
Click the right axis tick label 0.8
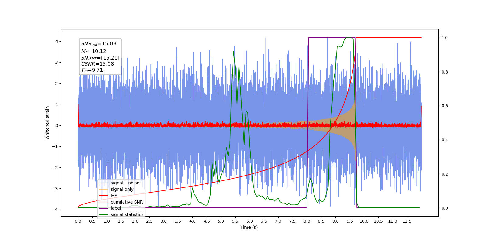point(445,72)
